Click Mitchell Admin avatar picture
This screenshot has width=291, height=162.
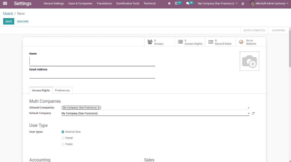coord(252,3)
